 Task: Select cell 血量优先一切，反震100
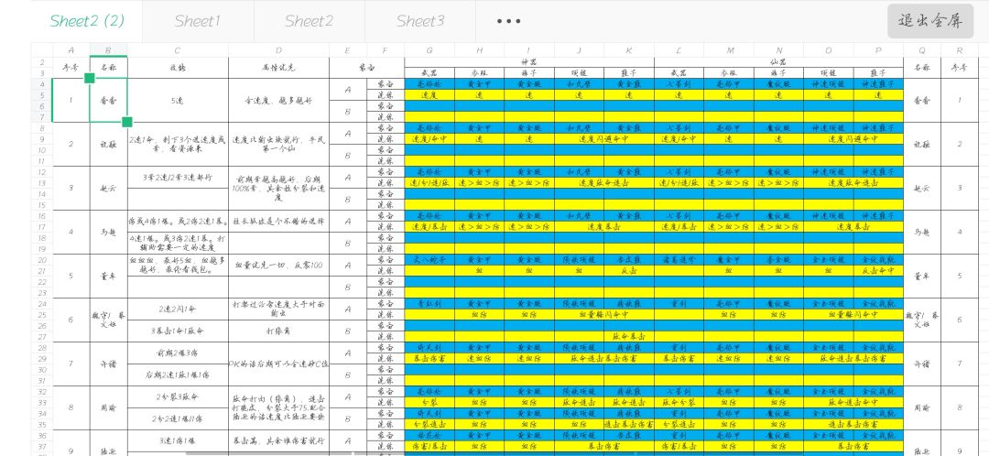click(x=278, y=265)
